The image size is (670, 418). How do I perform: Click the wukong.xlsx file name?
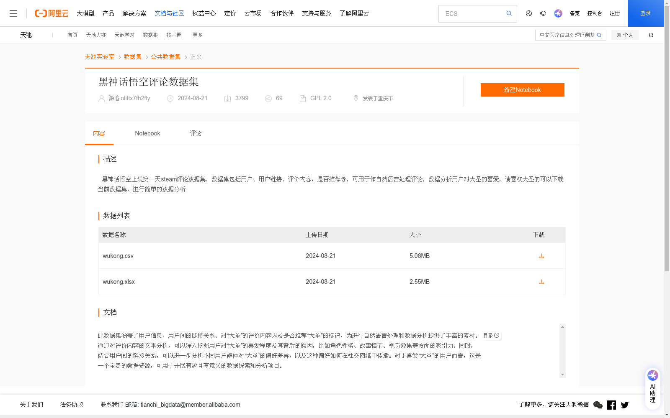119,282
